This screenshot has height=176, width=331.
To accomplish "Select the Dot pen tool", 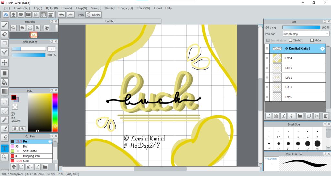I will click(5, 52).
